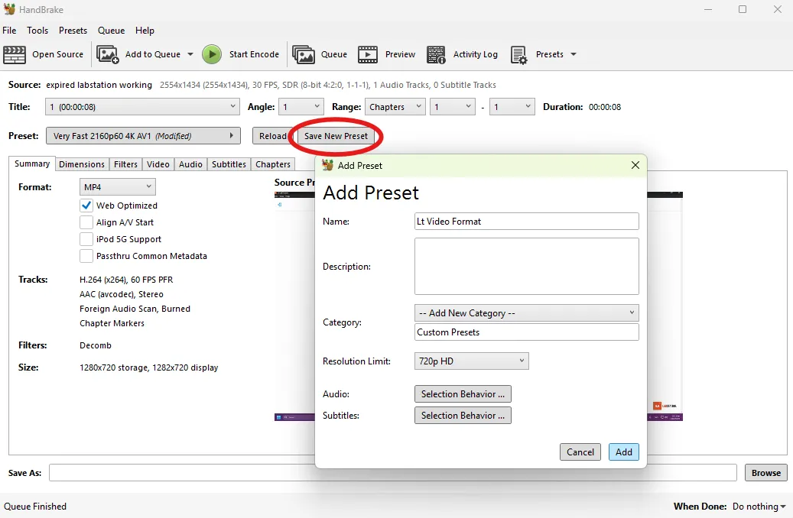Switch to the Dimensions tab
Screen dimensions: 793x518
pos(81,164)
